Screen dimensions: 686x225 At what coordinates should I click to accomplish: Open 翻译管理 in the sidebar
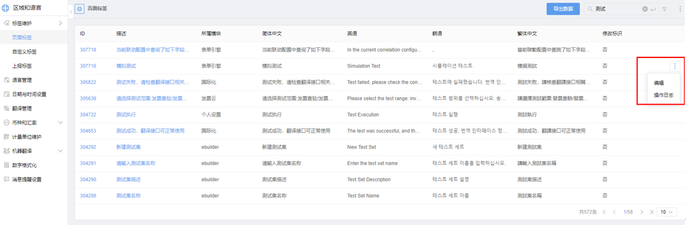tap(22, 108)
